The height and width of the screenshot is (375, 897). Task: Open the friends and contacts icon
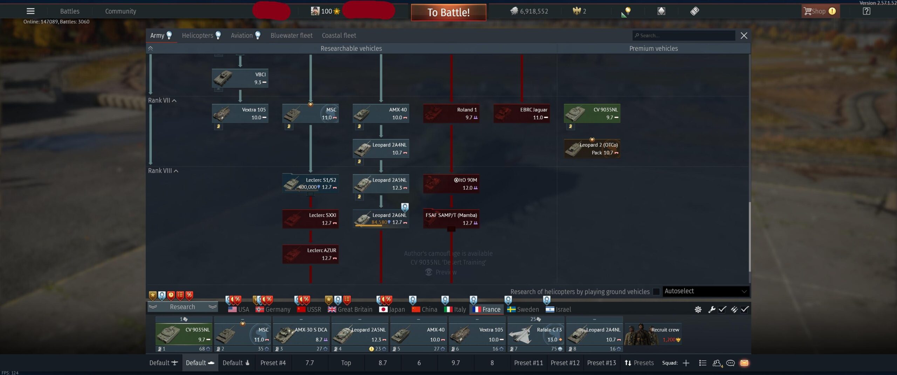pos(717,363)
